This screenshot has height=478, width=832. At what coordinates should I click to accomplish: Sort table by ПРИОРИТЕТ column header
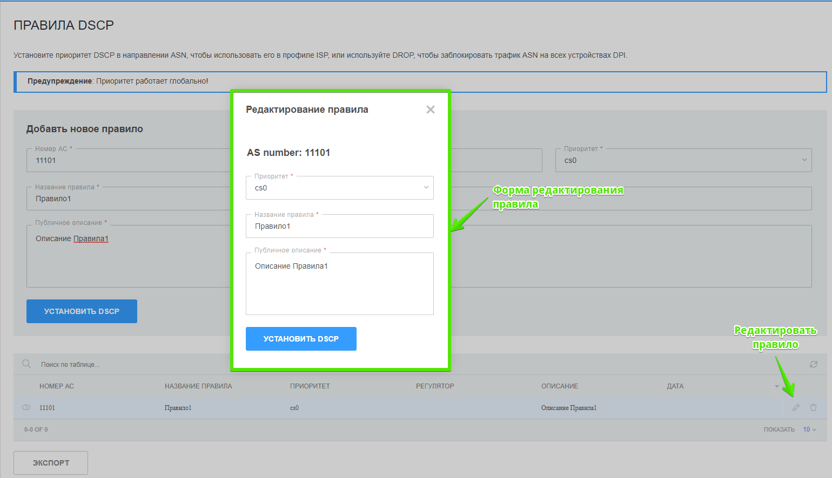point(310,386)
